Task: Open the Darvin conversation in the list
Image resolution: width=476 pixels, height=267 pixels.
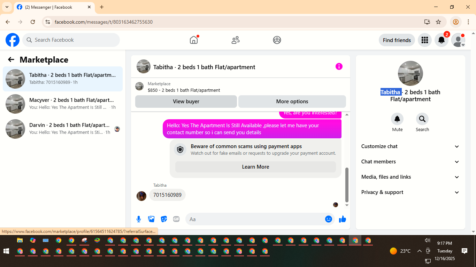Action: tap(63, 129)
